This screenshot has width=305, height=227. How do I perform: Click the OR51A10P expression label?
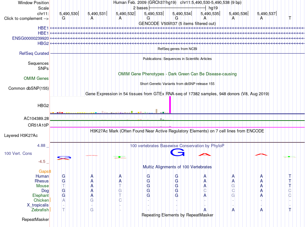click(38, 125)
